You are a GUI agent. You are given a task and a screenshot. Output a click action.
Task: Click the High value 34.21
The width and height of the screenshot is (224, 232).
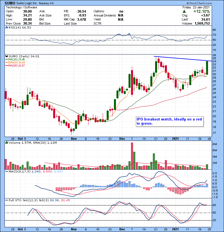(x=27, y=15)
